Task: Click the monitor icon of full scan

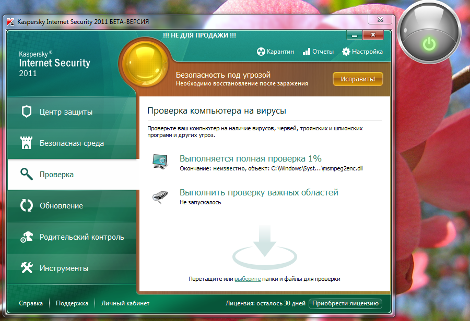Action: coord(160,162)
